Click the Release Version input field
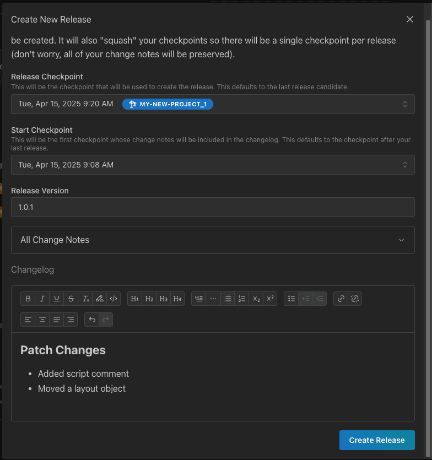432x460 pixels. [x=213, y=207]
